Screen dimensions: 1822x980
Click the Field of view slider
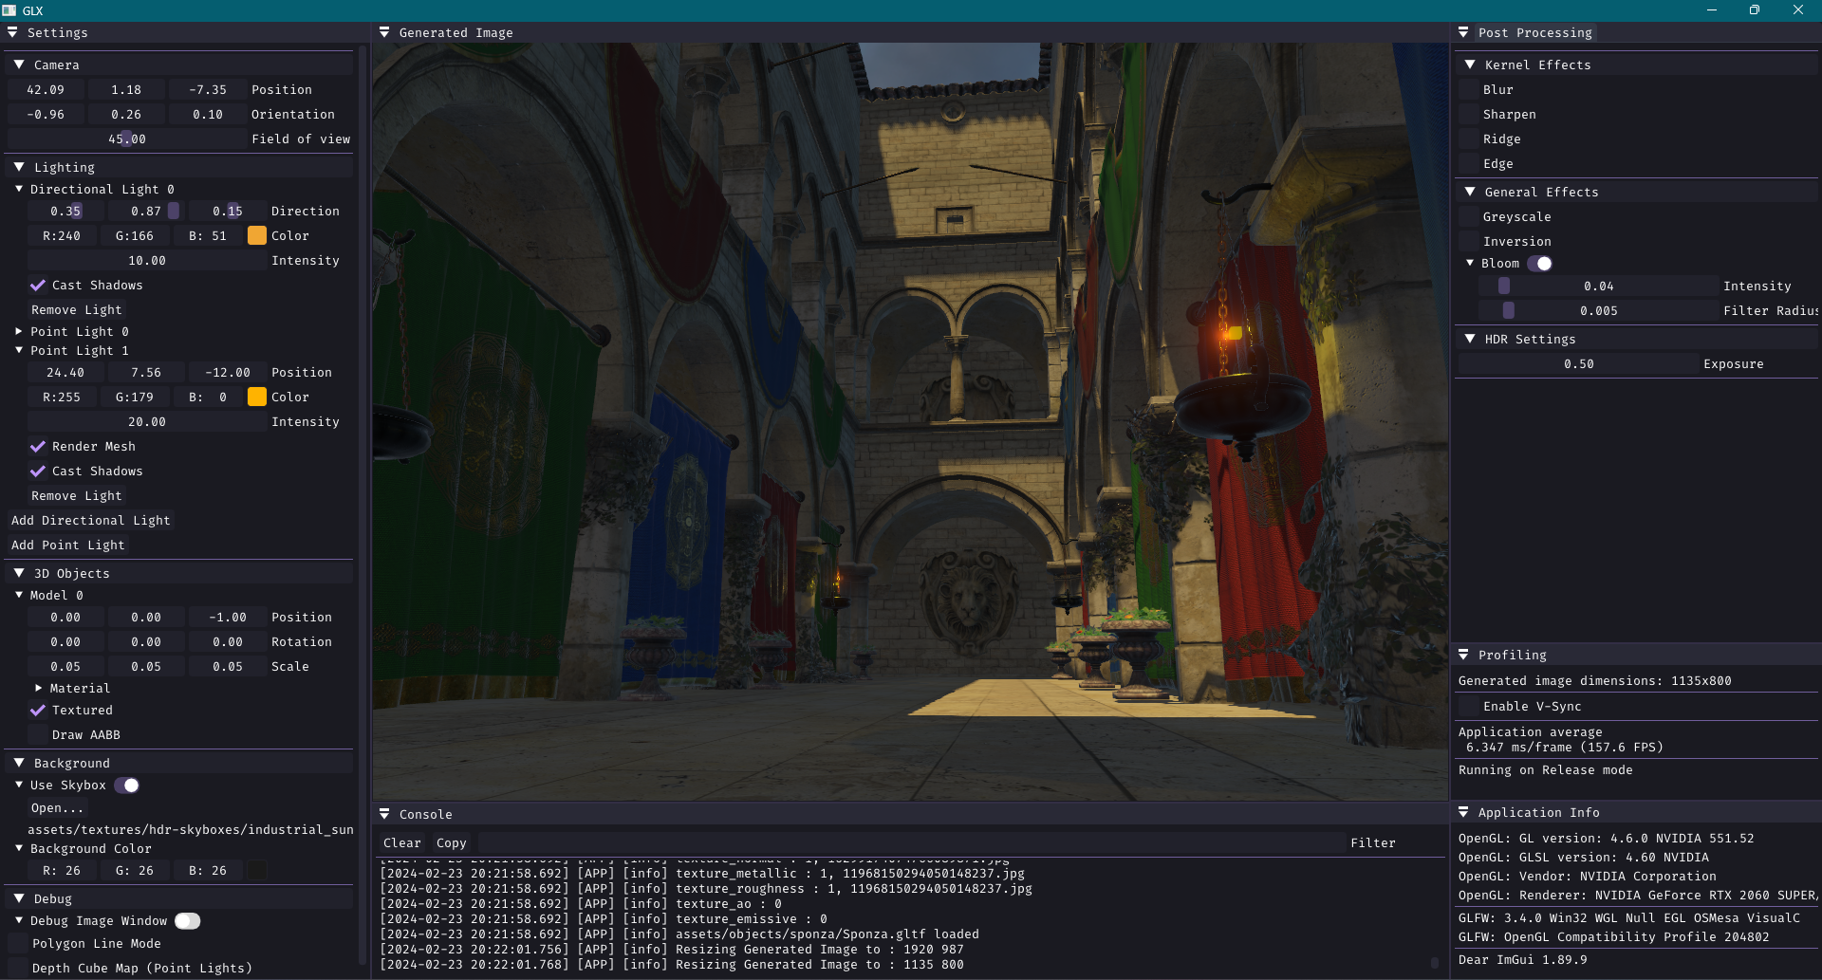(x=127, y=139)
